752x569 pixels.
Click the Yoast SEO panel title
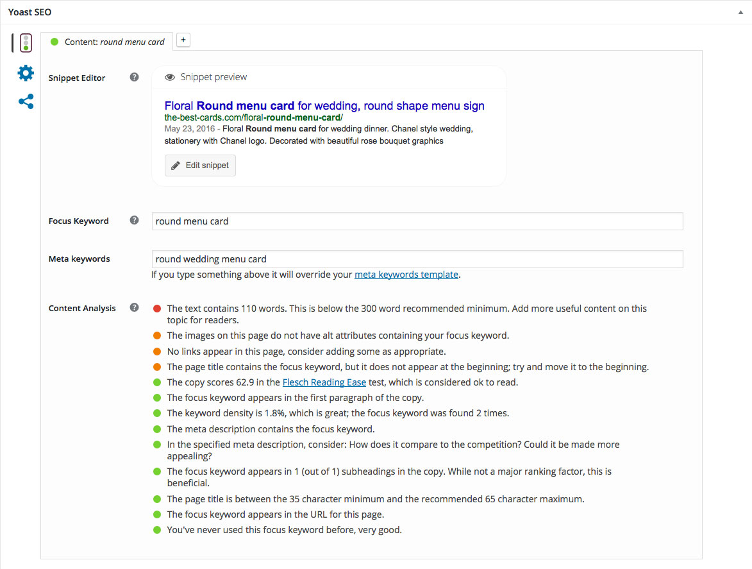tap(29, 12)
